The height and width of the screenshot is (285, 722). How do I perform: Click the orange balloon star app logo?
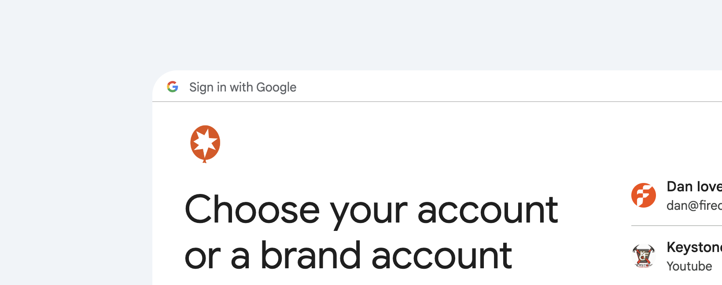coord(205,144)
